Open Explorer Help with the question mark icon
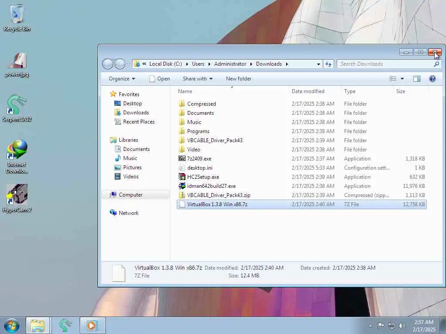The width and height of the screenshot is (446, 334). pyautogui.click(x=432, y=79)
